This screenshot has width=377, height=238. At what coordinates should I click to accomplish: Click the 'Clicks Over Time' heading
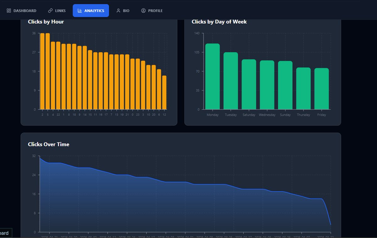click(x=49, y=144)
